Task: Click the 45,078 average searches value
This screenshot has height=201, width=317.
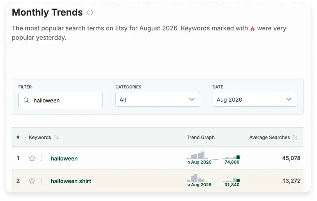Action: [x=291, y=158]
